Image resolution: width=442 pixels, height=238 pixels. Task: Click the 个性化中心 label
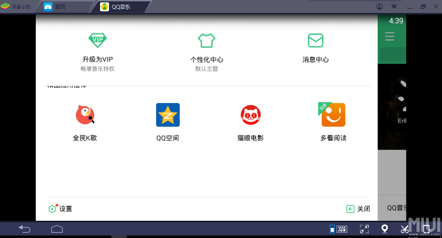[x=207, y=59]
